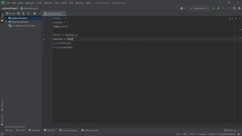Open the File menu
This screenshot has width=242, height=136.
click(x=8, y=3)
